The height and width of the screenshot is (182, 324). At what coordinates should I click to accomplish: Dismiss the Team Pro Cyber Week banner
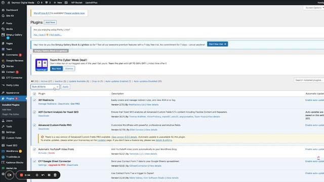pos(69,69)
